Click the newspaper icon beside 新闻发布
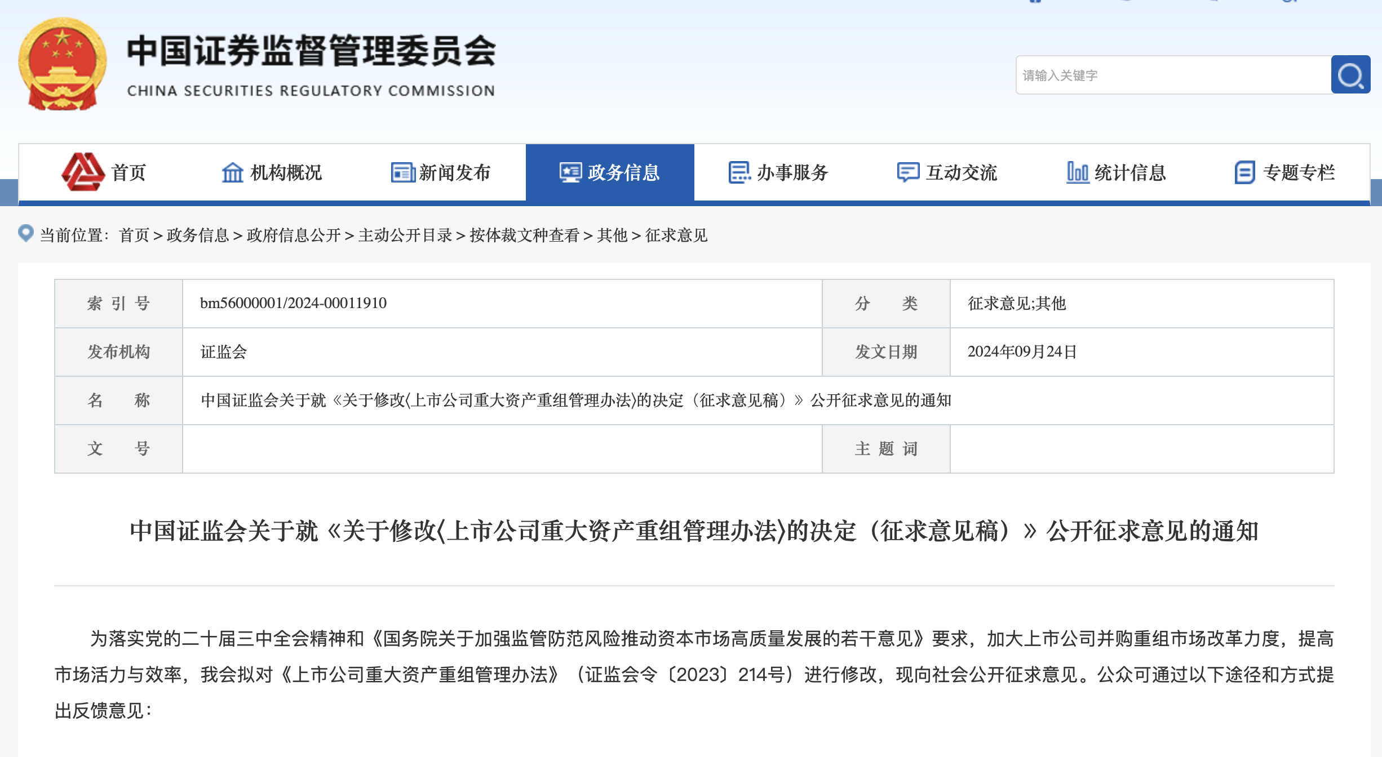The height and width of the screenshot is (757, 1382). [x=403, y=172]
